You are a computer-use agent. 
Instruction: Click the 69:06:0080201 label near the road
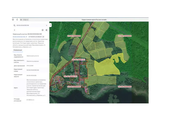[x=79, y=60]
